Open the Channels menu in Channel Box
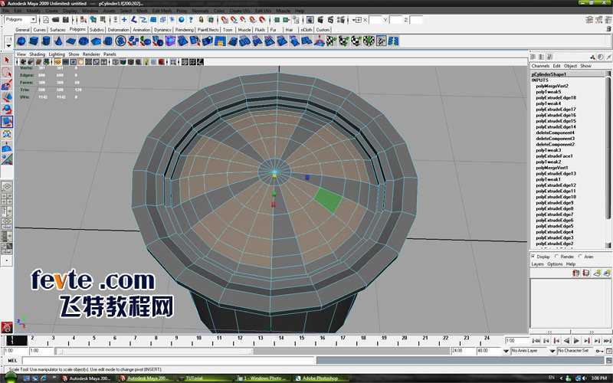Viewport: 613px width, 383px height. pyautogui.click(x=540, y=66)
